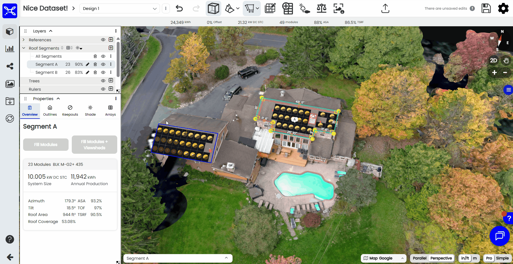Hide the Trees layer
Image resolution: width=513 pixels, height=264 pixels.
[103, 81]
